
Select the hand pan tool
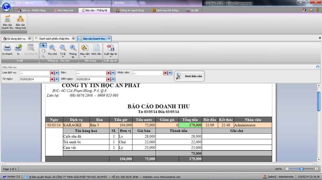[x=43, y=51]
